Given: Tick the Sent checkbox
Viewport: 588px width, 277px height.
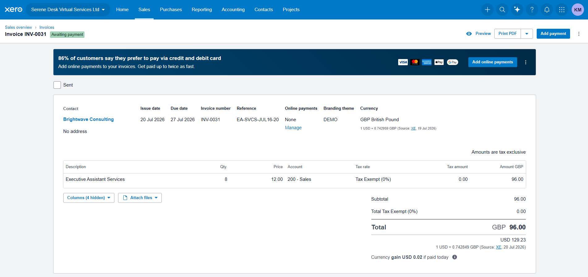Looking at the screenshot, I should (x=57, y=85).
